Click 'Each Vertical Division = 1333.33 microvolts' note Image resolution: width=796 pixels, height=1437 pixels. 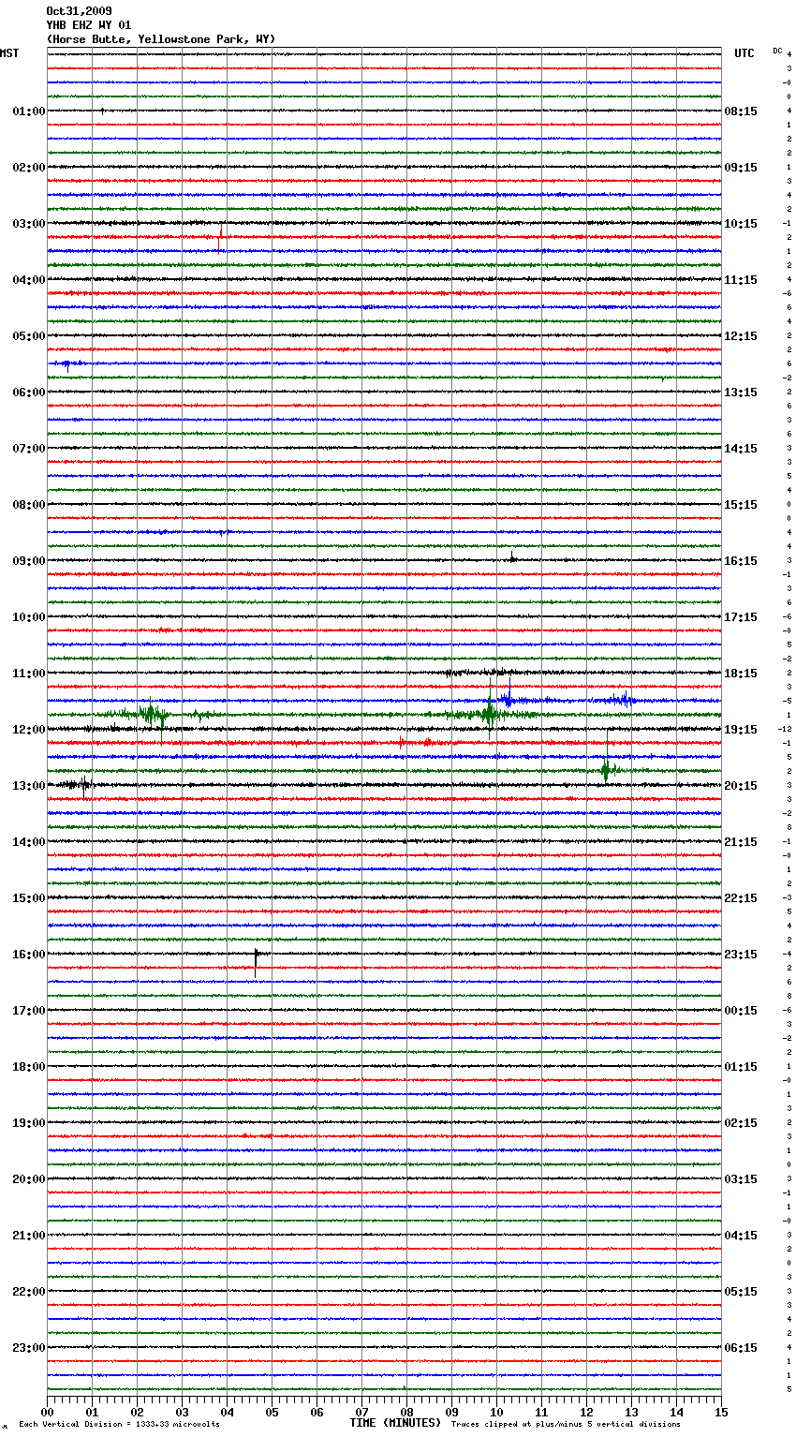(120, 1424)
